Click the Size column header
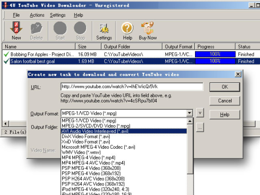 point(88,46)
